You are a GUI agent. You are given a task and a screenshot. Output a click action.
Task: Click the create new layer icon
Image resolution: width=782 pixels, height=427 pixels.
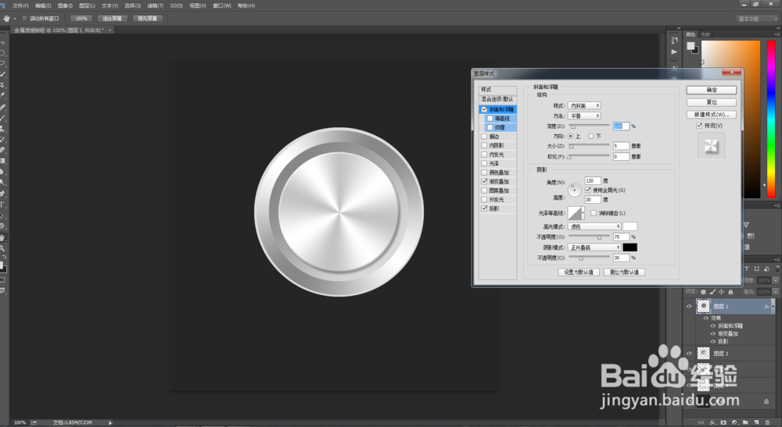click(x=756, y=422)
